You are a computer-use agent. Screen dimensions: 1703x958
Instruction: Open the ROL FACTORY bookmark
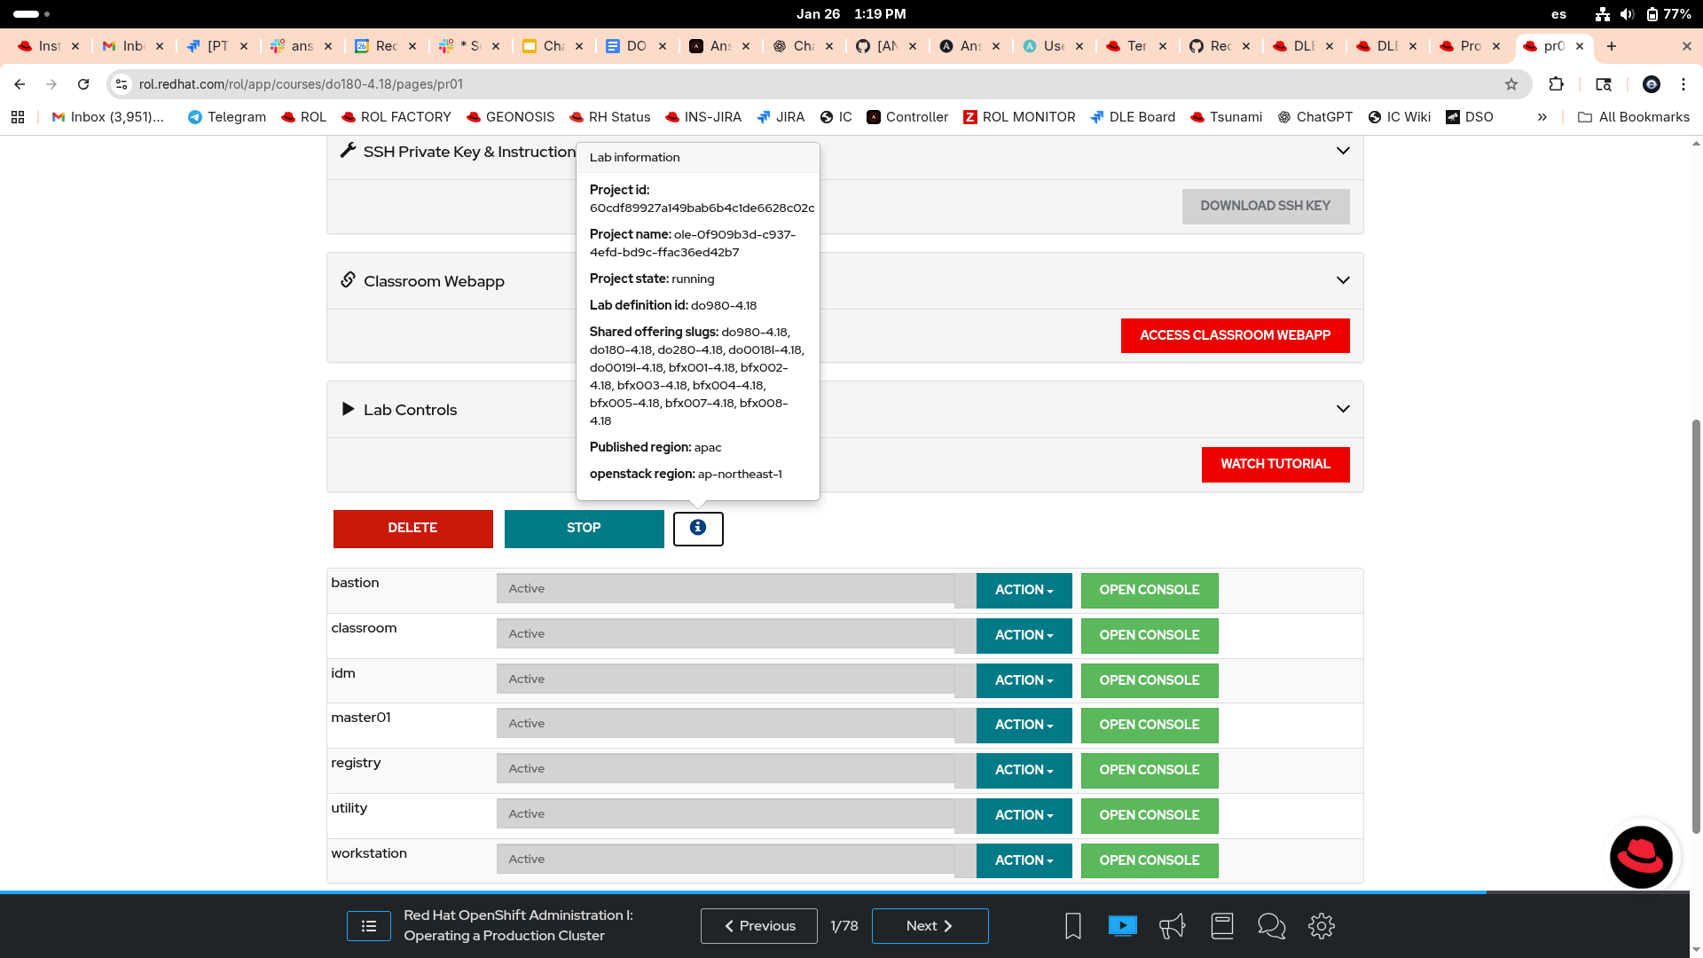coord(396,117)
